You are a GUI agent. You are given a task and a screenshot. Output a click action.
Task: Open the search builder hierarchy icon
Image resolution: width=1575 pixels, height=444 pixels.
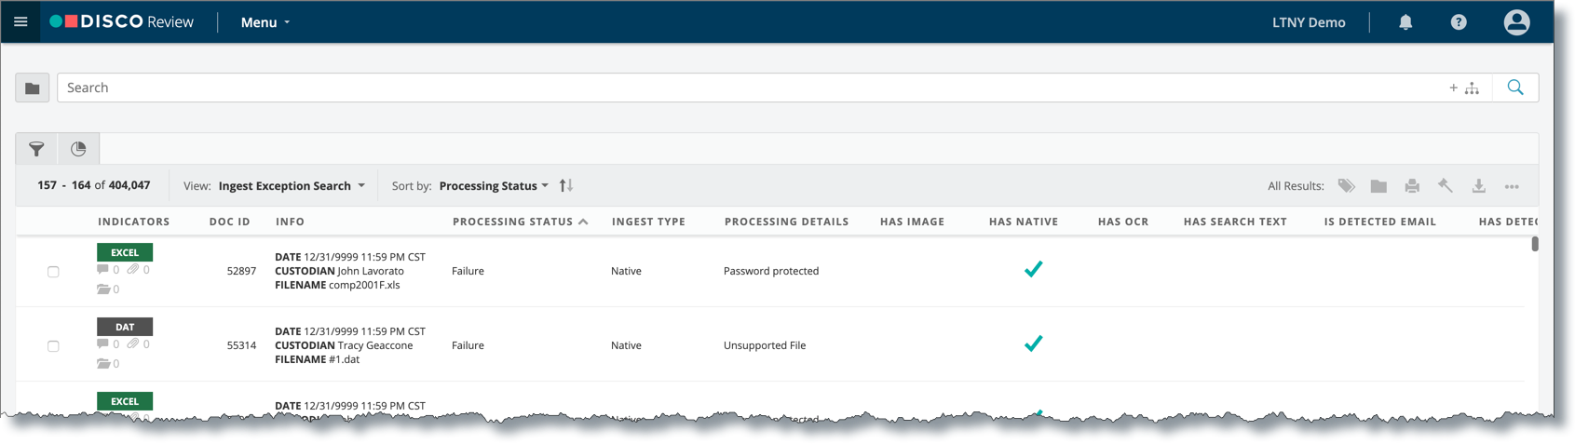click(x=1472, y=88)
